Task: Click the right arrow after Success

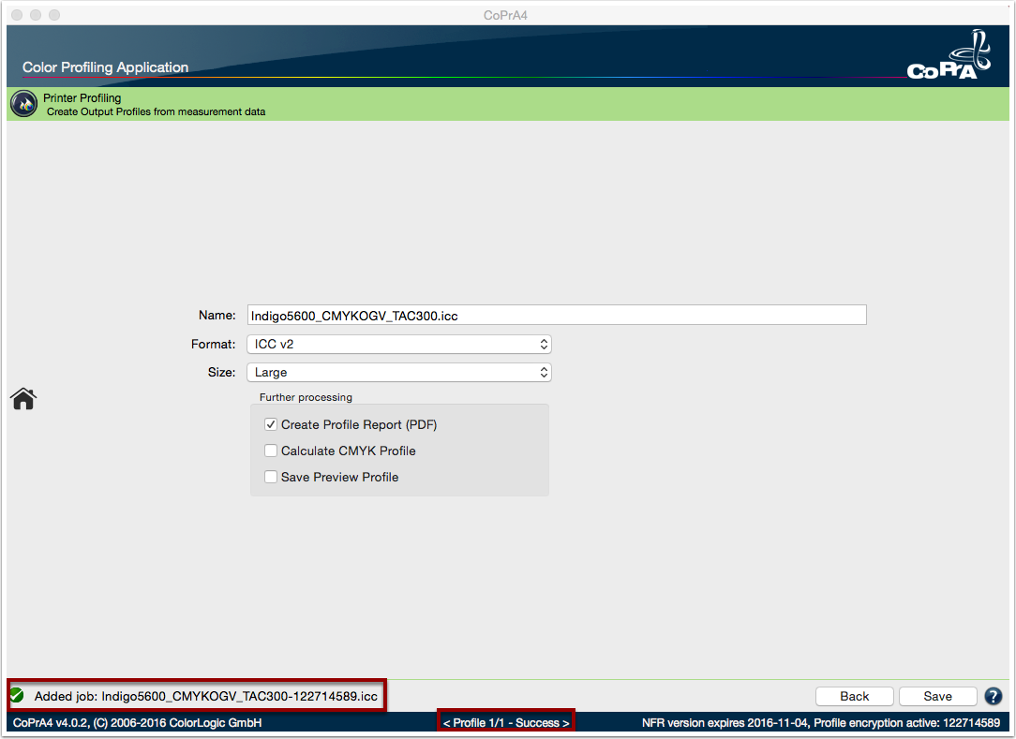Action: (x=566, y=723)
